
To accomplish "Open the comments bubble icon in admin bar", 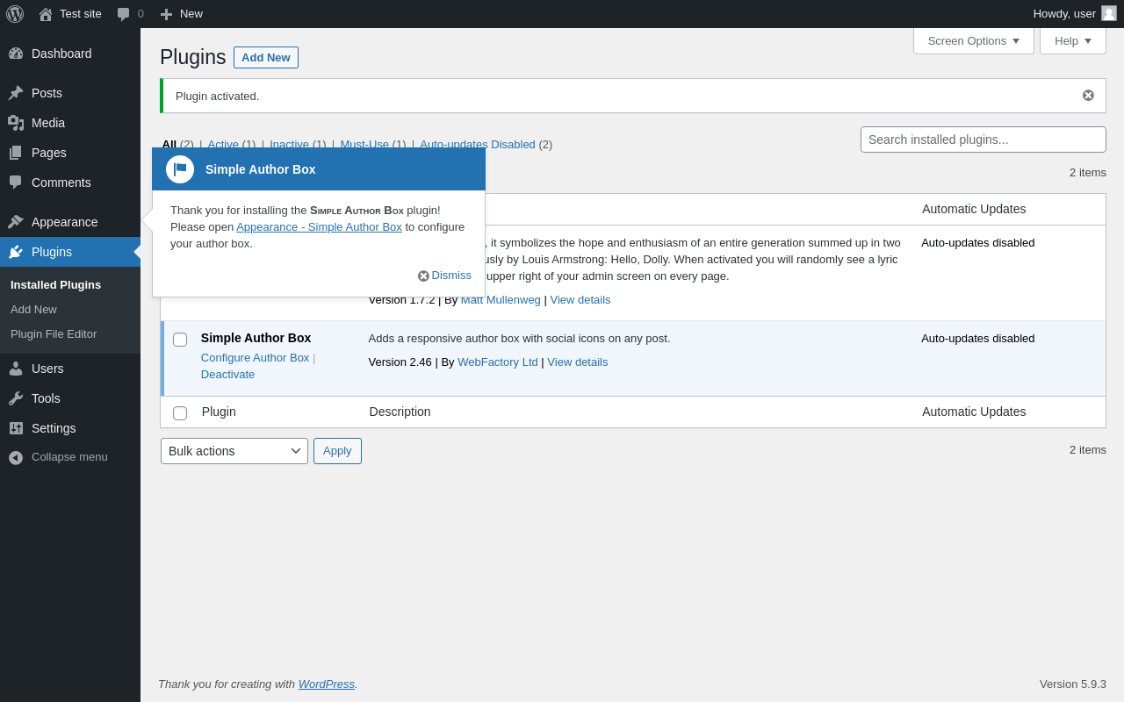I will click(124, 14).
